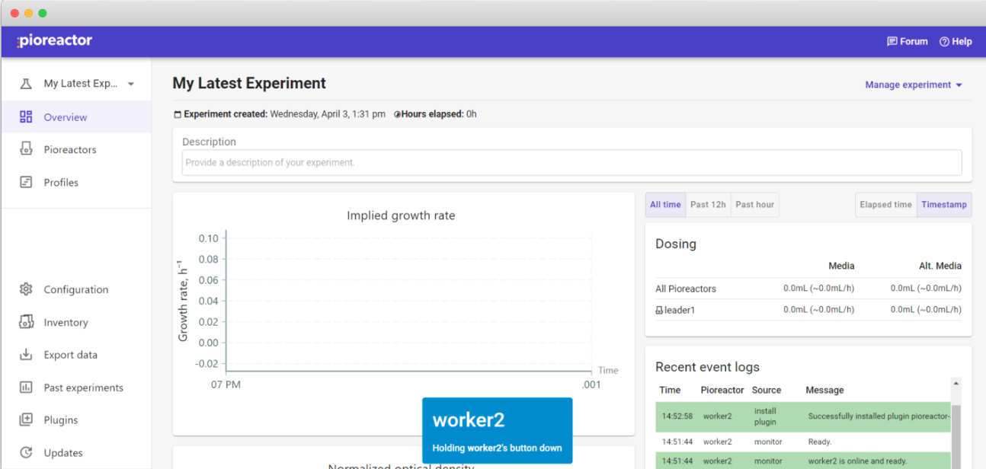Click the experiment description input field
Screen dimensions: 986x469
click(x=571, y=162)
